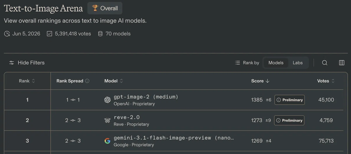Click the Reve butterfly logo
351x154 pixels.
tap(107, 120)
